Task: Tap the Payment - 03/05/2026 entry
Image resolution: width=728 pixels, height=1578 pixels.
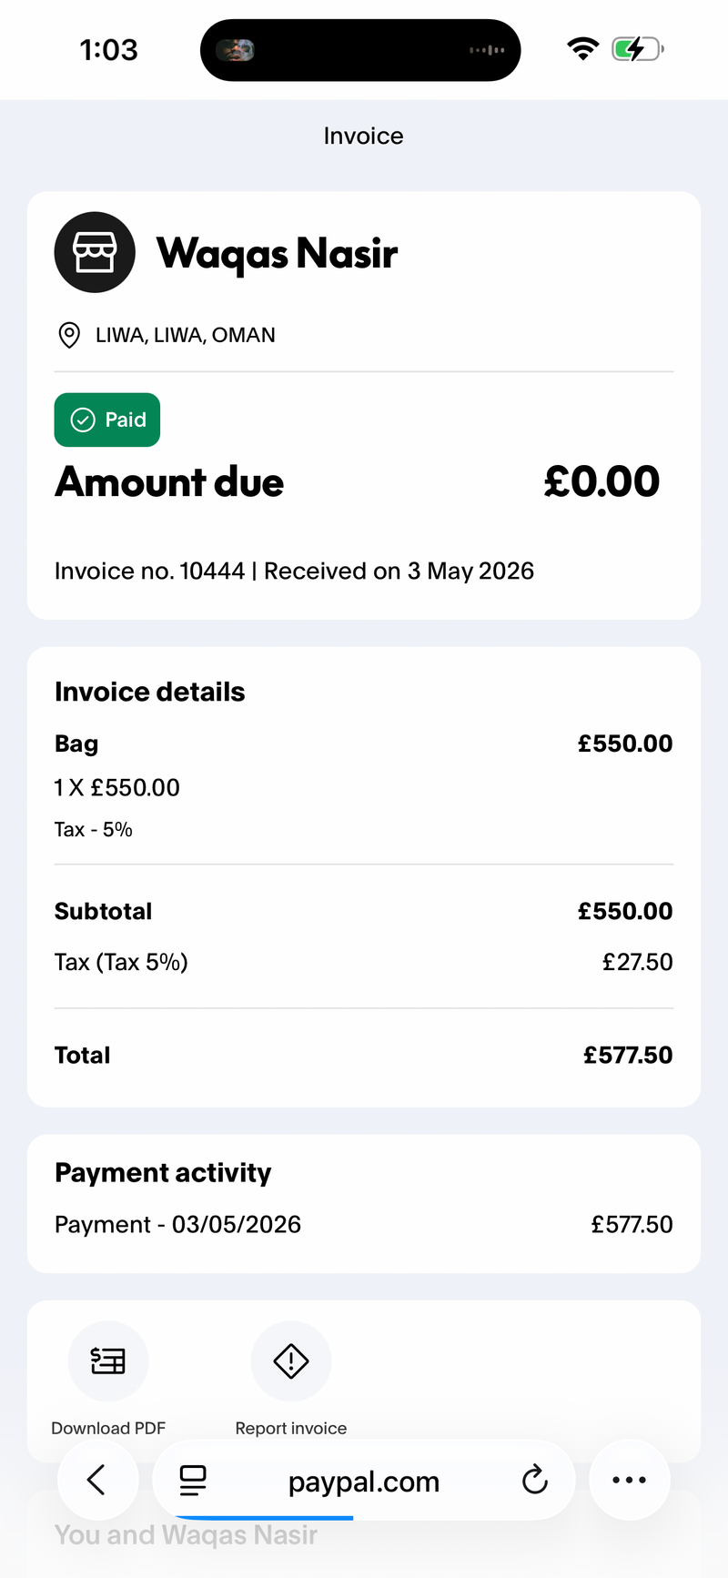Action: pyautogui.click(x=364, y=1224)
